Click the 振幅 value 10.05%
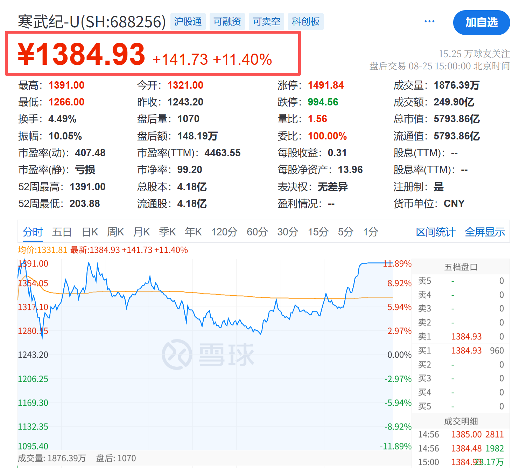This screenshot has width=513, height=468. (65, 136)
